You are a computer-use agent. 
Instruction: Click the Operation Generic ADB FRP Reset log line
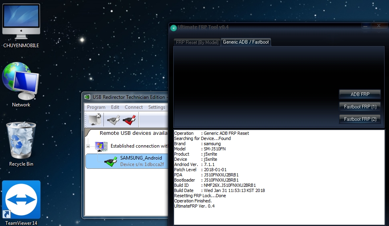coord(211,133)
